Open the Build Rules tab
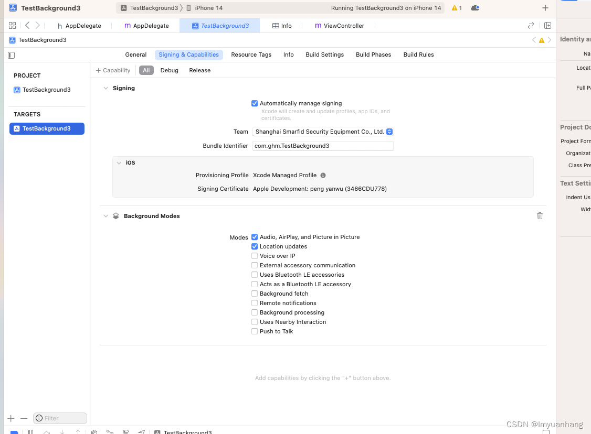Image resolution: width=591 pixels, height=434 pixels. pyautogui.click(x=418, y=55)
